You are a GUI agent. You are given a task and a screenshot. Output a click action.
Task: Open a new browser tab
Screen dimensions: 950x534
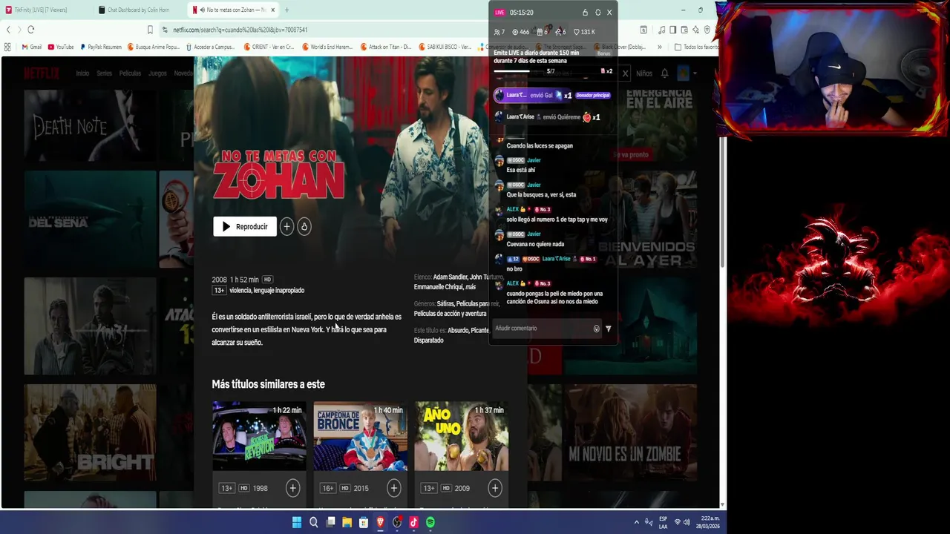286,10
